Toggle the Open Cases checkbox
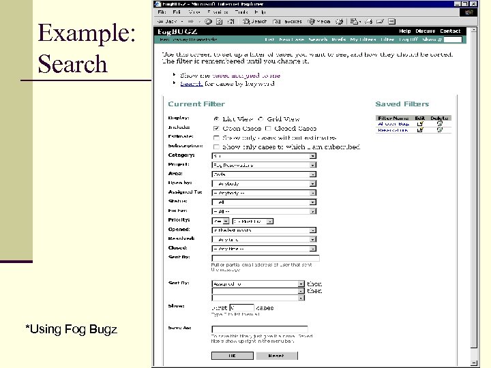Image resolution: width=491 pixels, height=368 pixels. tap(216, 128)
